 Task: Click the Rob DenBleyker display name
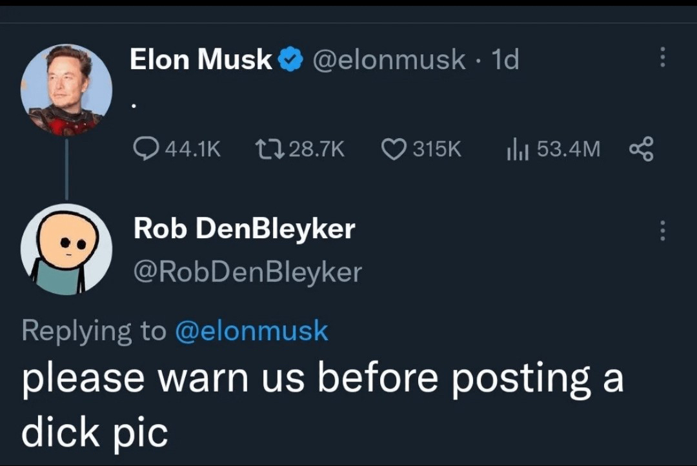[x=244, y=228]
